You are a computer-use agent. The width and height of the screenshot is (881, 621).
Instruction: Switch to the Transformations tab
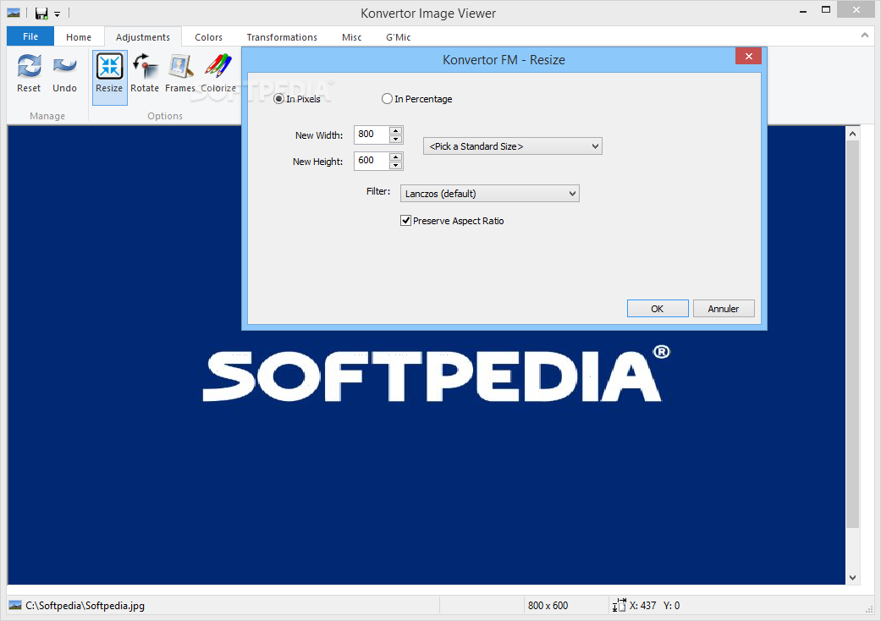(282, 37)
